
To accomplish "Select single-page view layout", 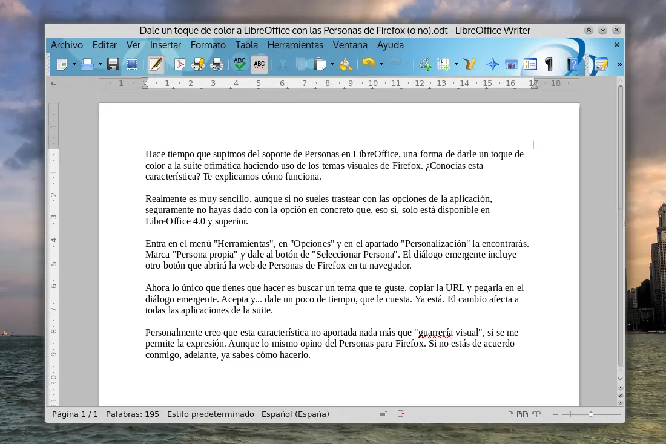I will (x=511, y=414).
